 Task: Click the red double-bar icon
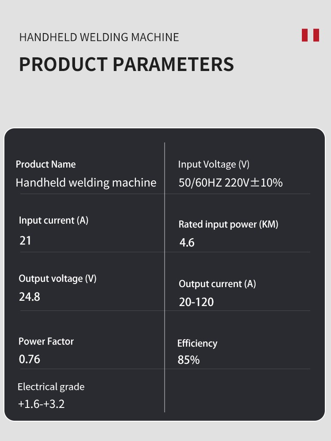[310, 35]
